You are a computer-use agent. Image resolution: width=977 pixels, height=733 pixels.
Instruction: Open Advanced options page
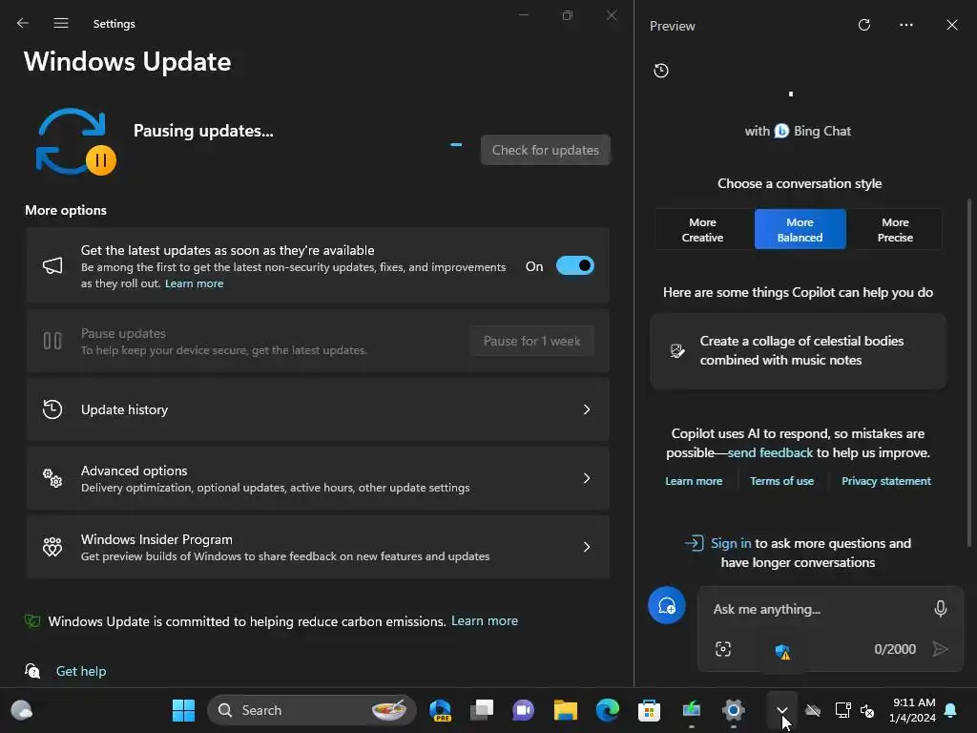click(318, 478)
